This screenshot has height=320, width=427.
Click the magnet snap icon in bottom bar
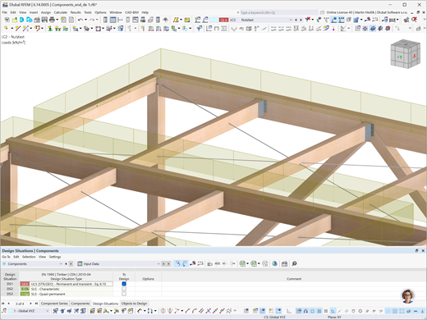305,311
